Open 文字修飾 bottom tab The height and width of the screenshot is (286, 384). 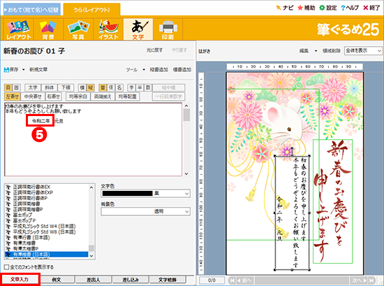tap(168, 280)
